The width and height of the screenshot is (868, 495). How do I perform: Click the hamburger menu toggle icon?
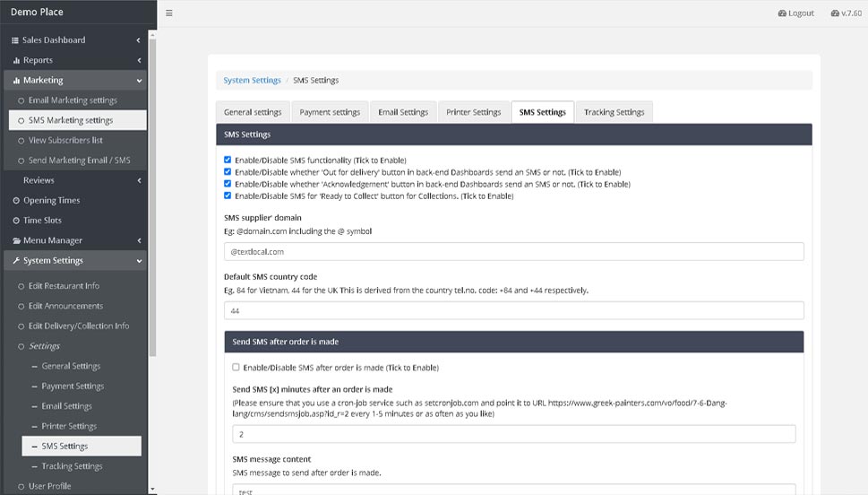point(169,13)
